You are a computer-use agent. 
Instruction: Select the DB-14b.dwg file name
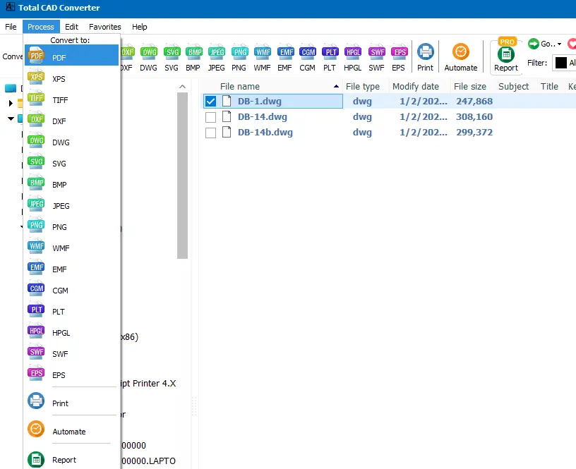pyautogui.click(x=265, y=132)
